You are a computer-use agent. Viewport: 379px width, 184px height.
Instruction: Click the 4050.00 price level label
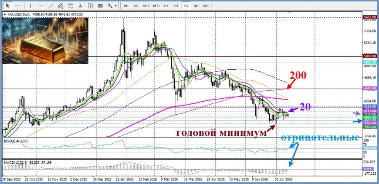370,117
